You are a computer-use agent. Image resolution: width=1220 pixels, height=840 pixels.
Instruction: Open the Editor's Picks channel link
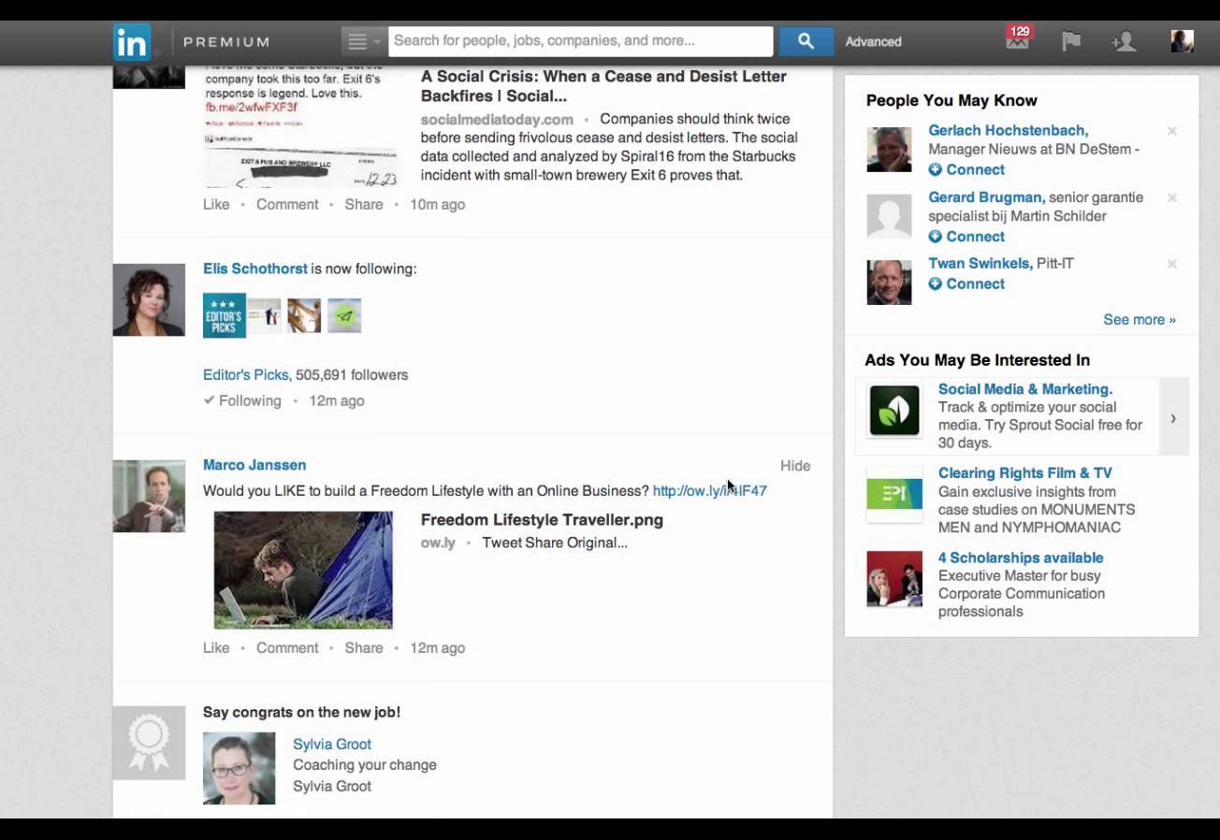pos(245,374)
